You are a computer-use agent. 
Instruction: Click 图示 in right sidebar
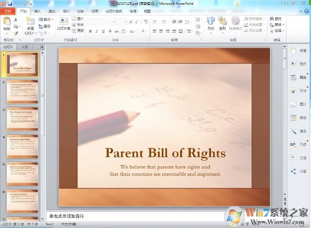298,64
